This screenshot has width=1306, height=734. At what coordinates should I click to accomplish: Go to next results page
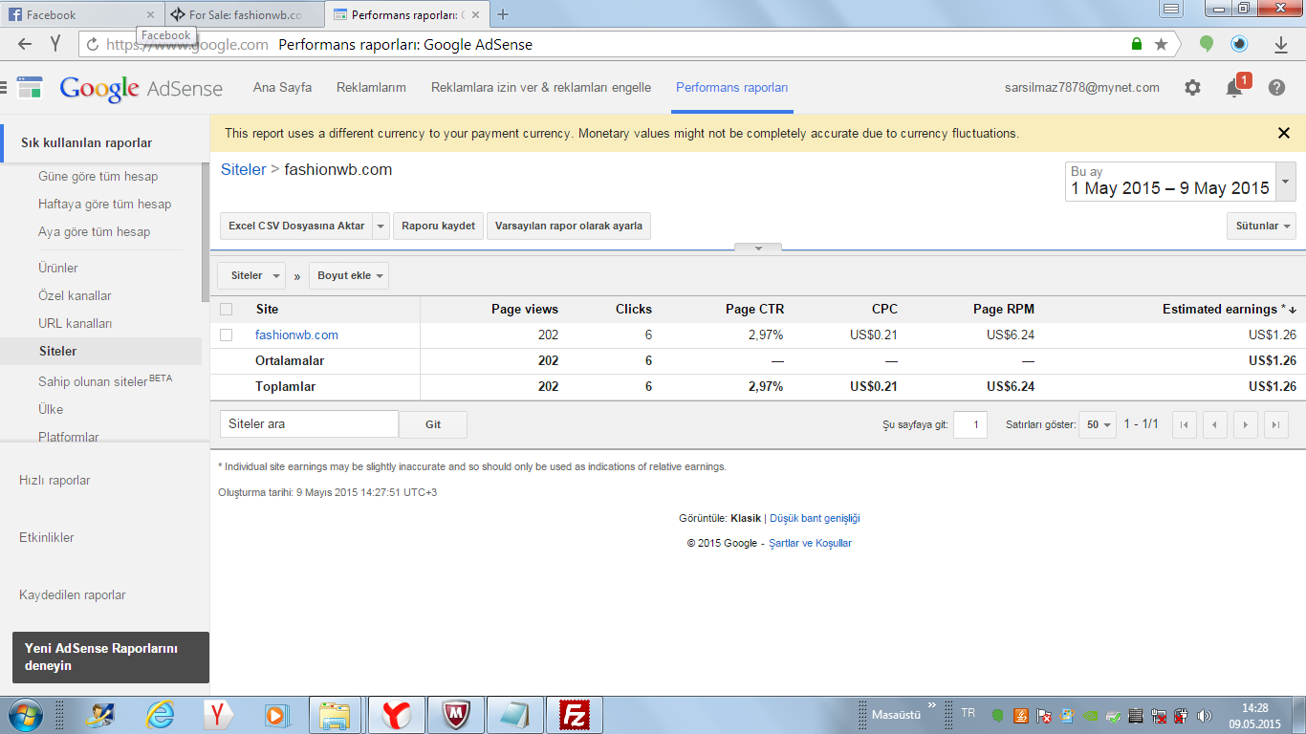1246,425
